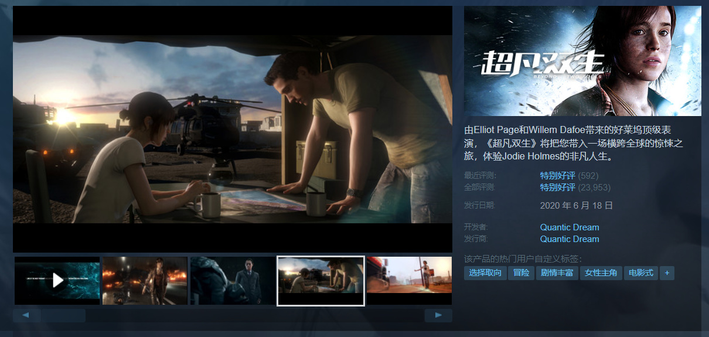
Task: Click the thumbnail strip scrollbar handle
Action: 63,315
